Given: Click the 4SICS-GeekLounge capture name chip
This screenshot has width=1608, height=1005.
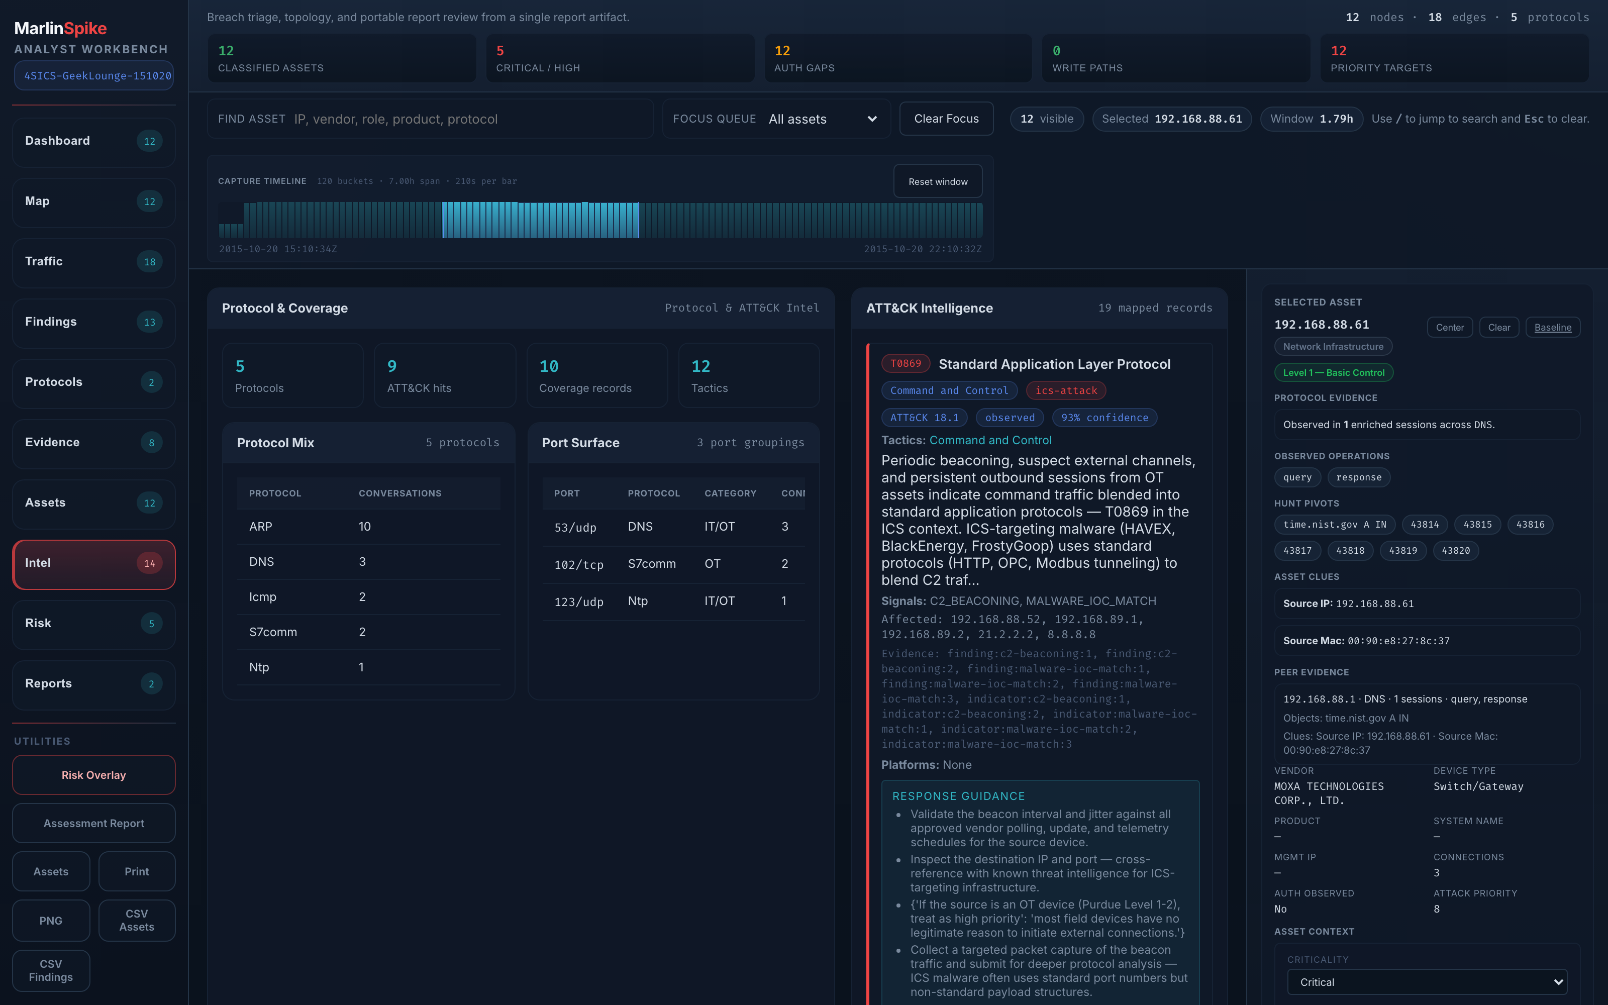Looking at the screenshot, I should coord(93,76).
